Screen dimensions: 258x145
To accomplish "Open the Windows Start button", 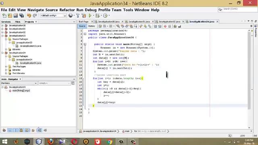I will (4, 141).
